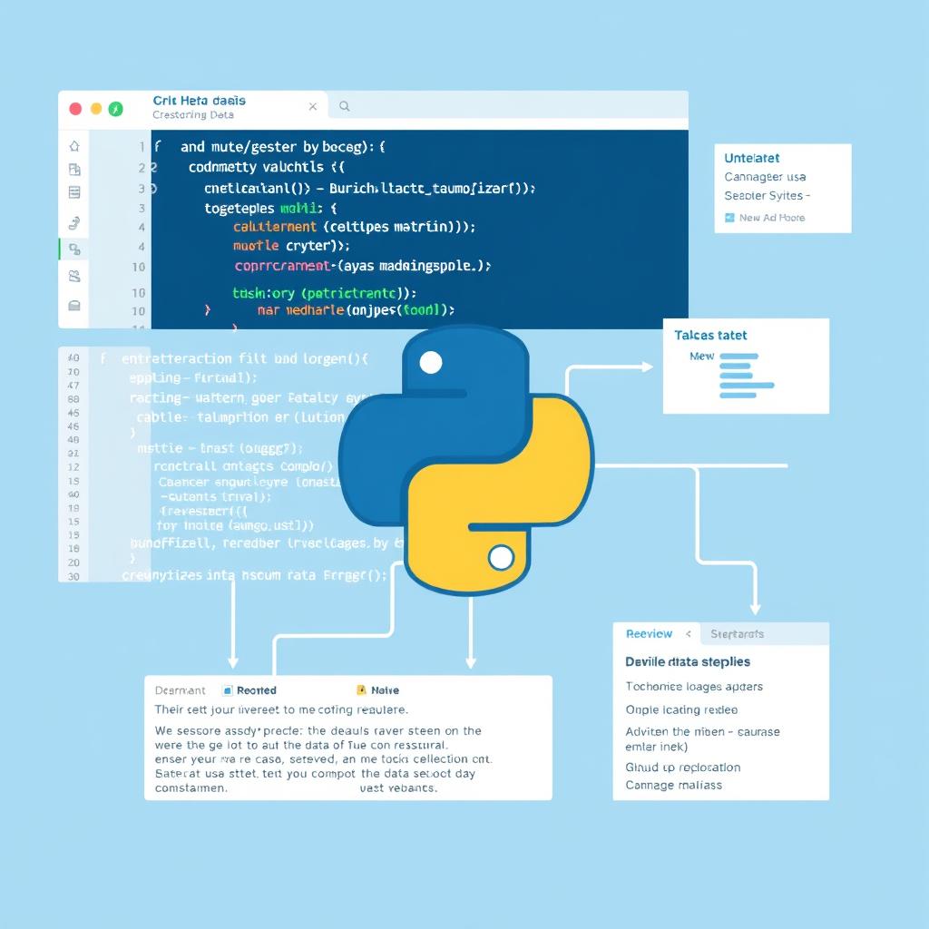Open the file explorer icon below home
929x929 pixels.
click(x=74, y=170)
